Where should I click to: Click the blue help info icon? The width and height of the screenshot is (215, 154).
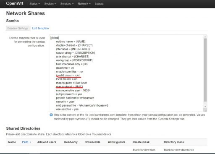pyautogui.click(x=51, y=115)
